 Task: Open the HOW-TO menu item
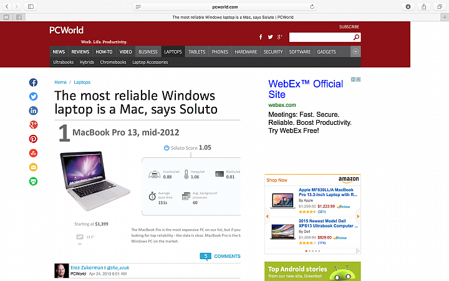click(x=104, y=52)
